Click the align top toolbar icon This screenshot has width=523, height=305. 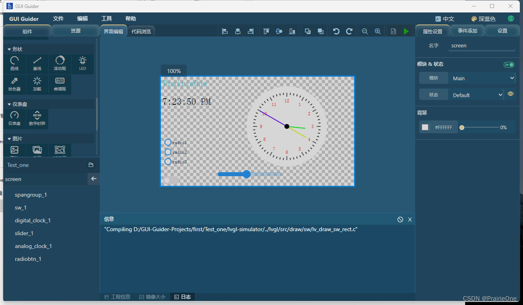tap(266, 31)
